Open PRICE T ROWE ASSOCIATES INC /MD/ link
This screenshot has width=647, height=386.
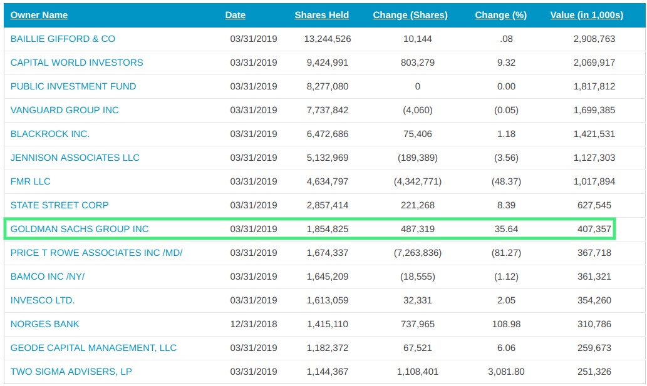[96, 253]
